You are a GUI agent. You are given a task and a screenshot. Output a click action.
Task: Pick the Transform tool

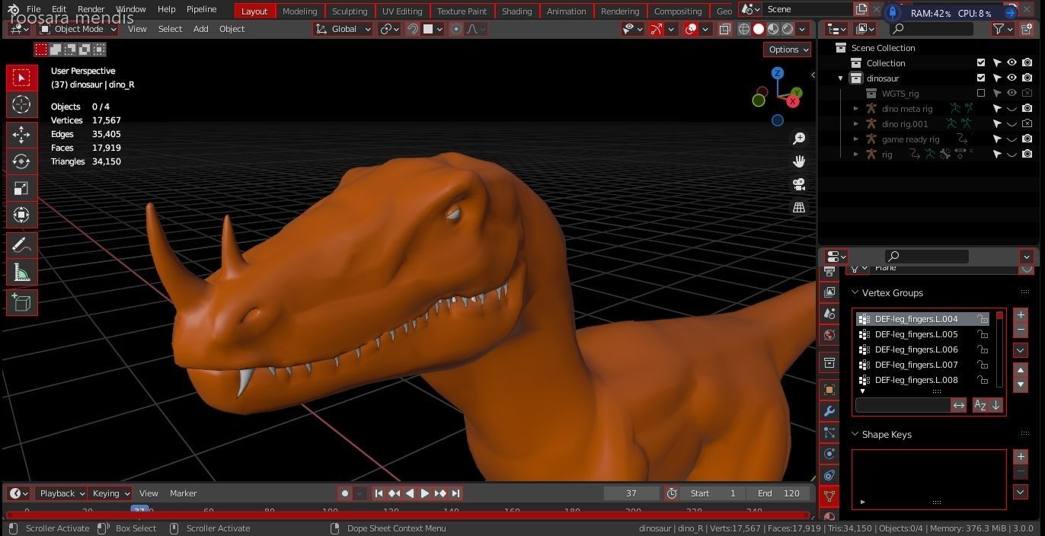21,215
